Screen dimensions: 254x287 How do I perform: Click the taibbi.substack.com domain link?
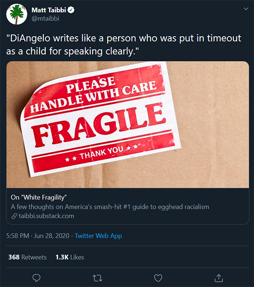coord(47,216)
